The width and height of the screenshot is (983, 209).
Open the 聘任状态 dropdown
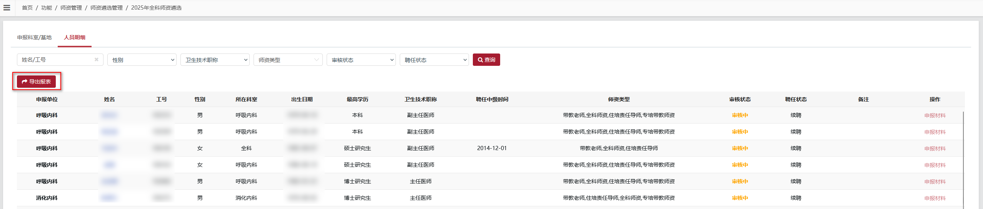pos(434,60)
